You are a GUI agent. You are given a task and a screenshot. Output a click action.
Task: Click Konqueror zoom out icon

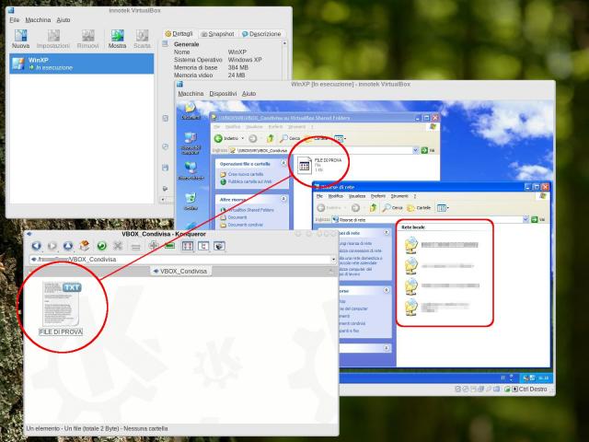coord(169,246)
